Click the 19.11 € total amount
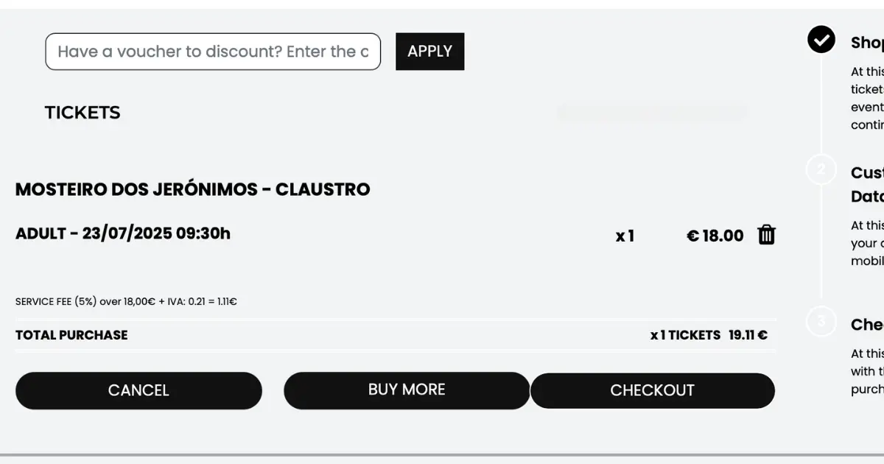The height and width of the screenshot is (464, 884). (748, 335)
